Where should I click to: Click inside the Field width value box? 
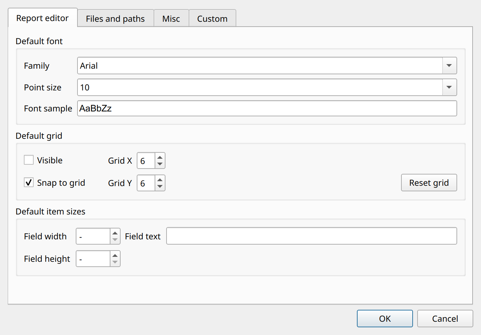tap(93, 236)
